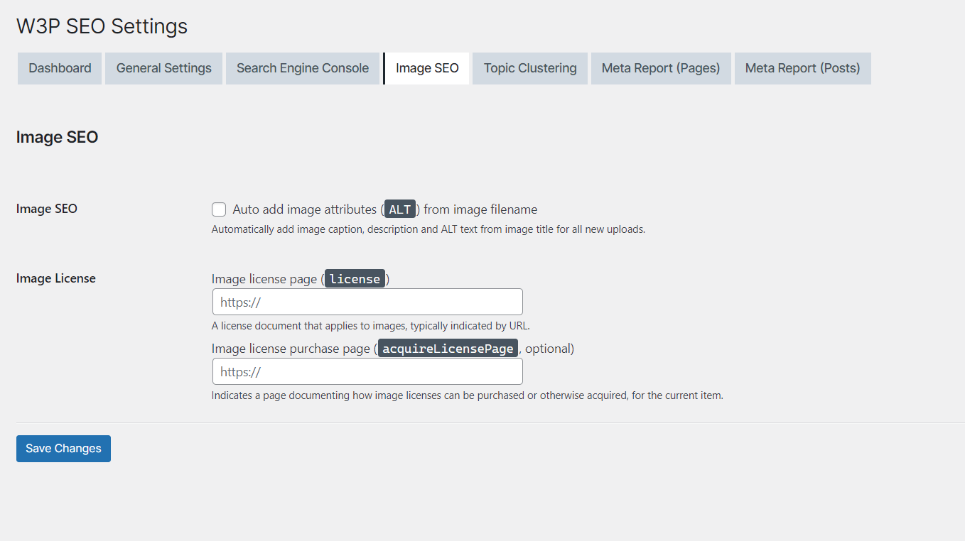Go to the Topic Clustering tab
This screenshot has height=541, width=965.
point(530,68)
